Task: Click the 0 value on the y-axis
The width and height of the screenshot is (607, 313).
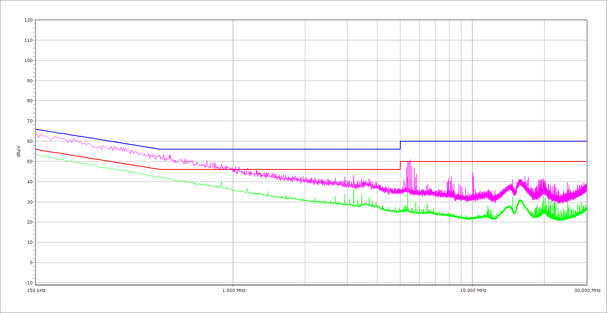Action: tap(31, 262)
